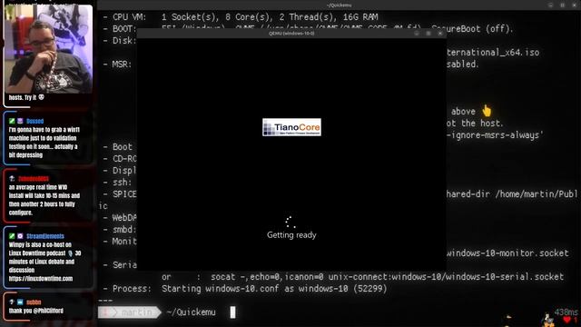581x327 pixels.
Task: Click the badge in the 'an average real time' message
Action: [x=12, y=178]
